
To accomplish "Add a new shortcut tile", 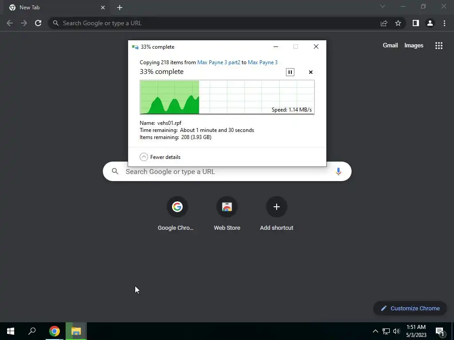I will point(277,214).
